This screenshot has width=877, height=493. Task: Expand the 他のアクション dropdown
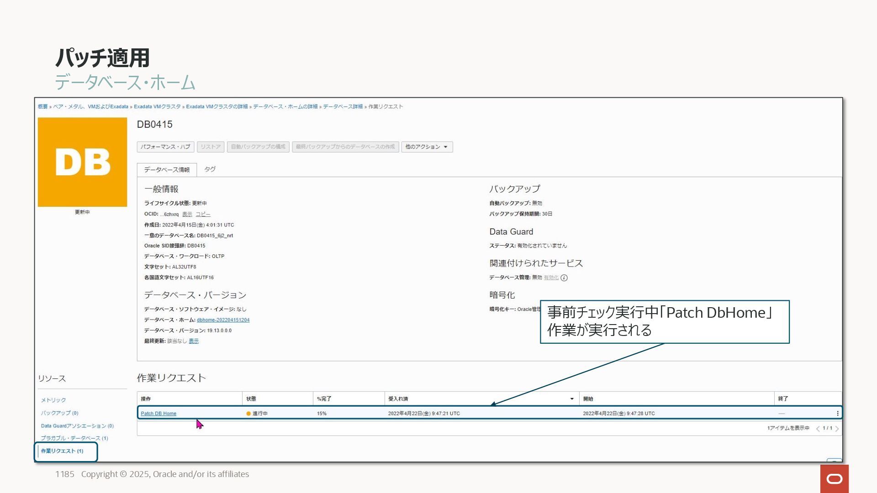click(x=427, y=147)
